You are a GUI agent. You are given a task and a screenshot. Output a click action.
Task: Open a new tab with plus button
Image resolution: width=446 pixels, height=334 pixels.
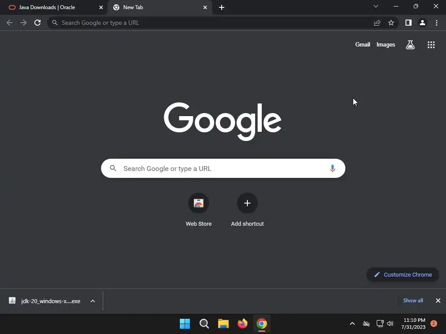click(x=222, y=7)
